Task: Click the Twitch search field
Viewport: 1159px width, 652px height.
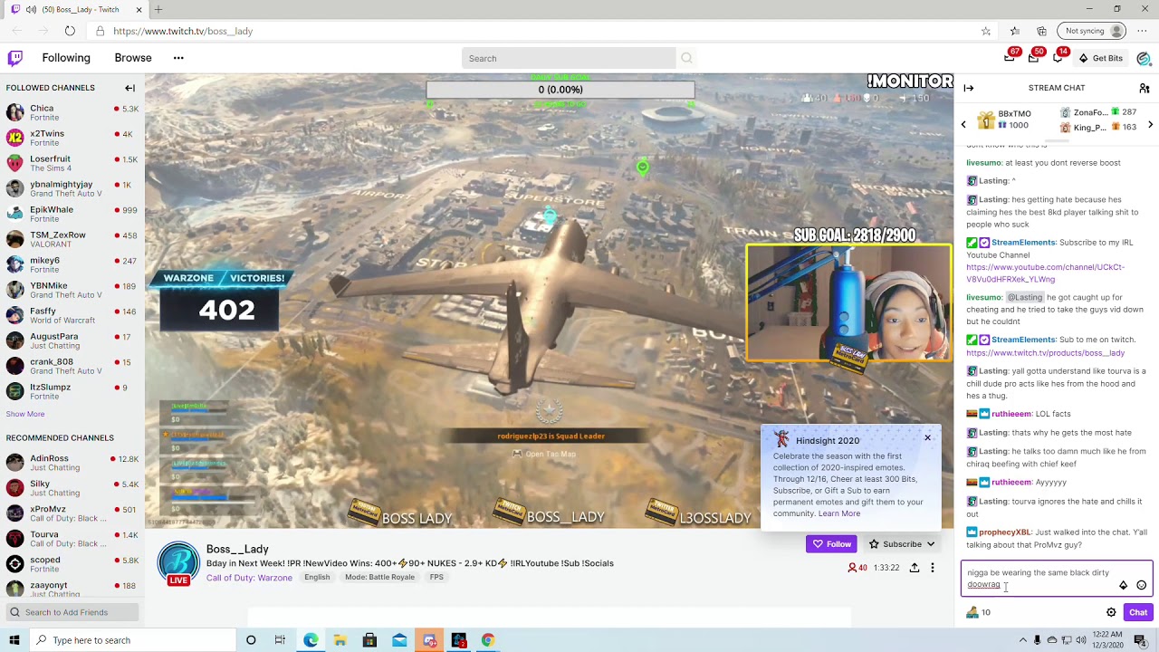Action: [x=569, y=58]
